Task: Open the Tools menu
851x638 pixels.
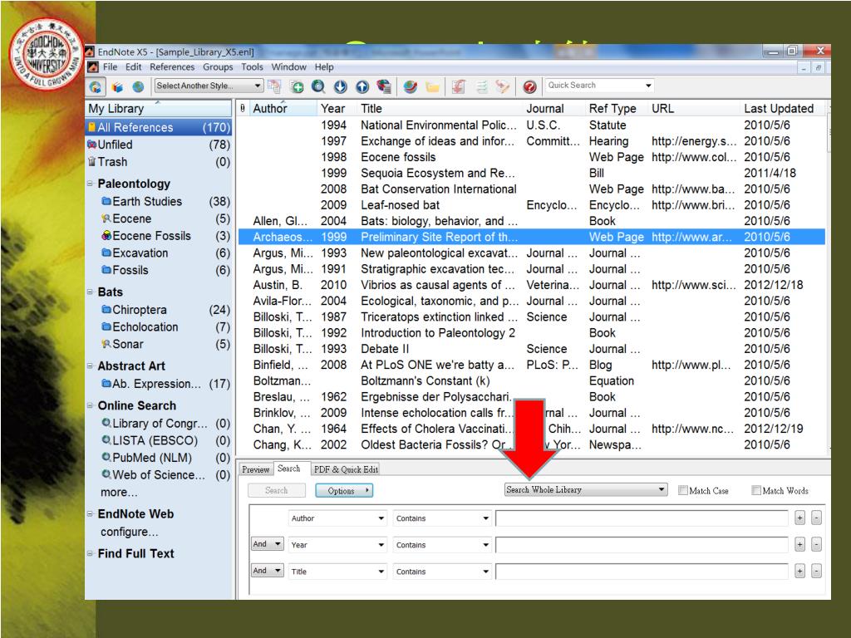Action: (252, 66)
